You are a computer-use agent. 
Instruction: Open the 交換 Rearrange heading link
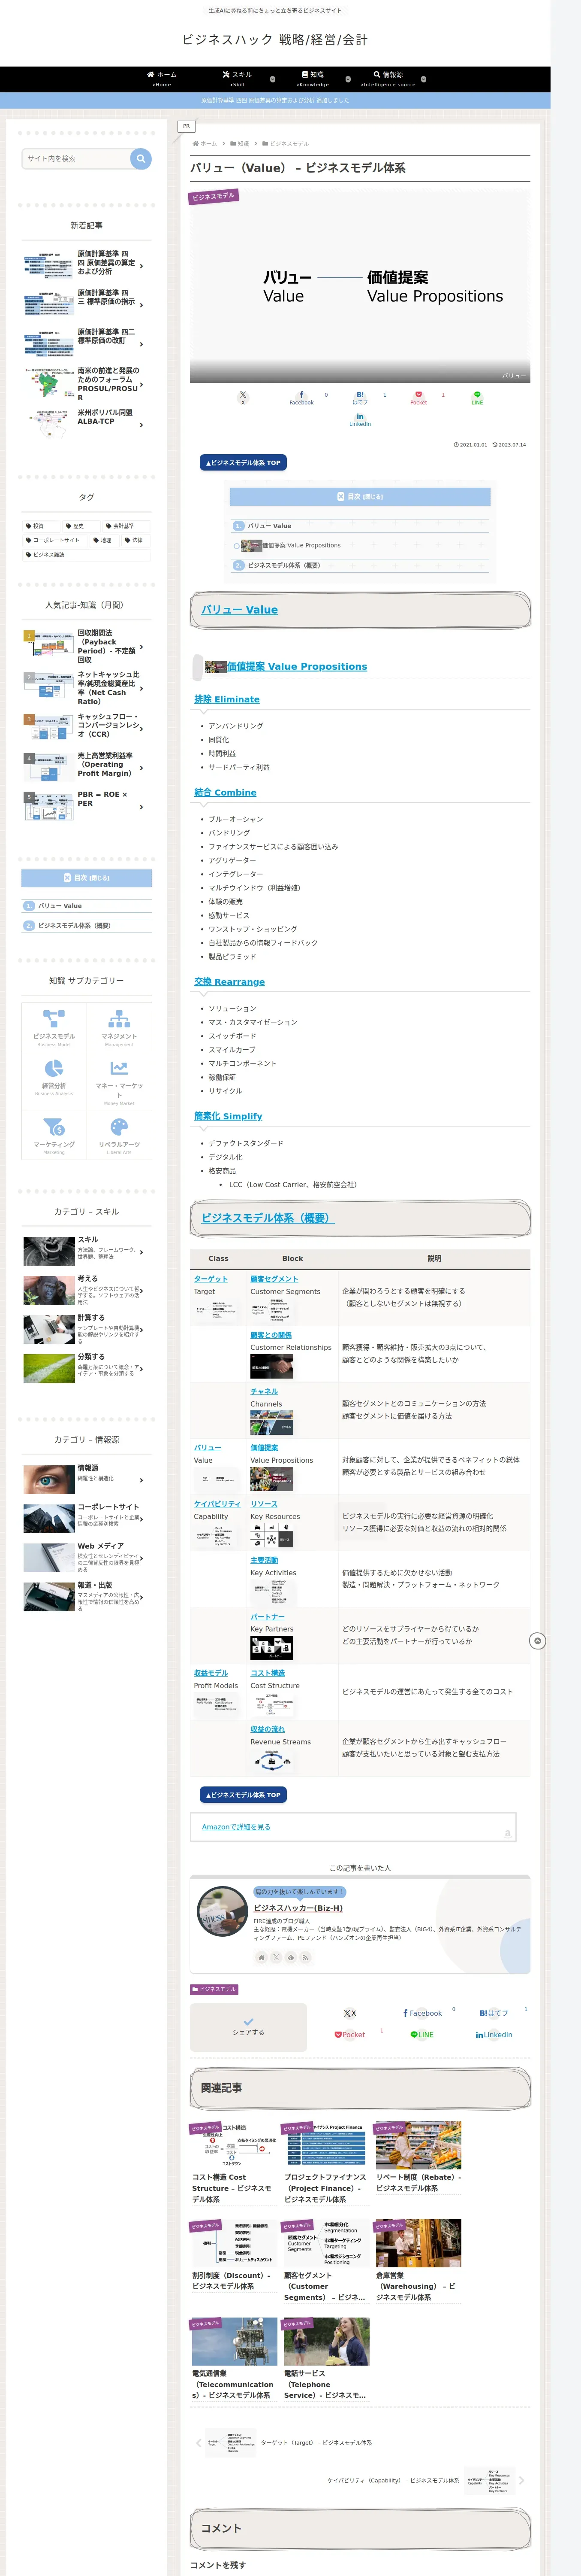pos(229,982)
